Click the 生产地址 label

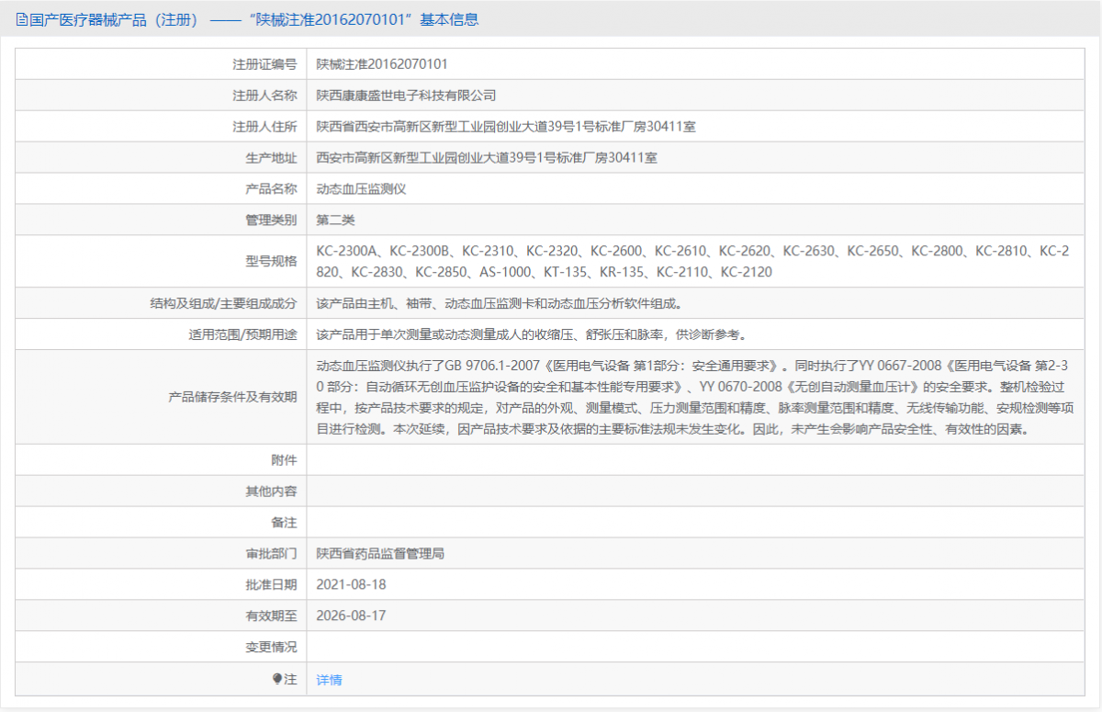(271, 158)
